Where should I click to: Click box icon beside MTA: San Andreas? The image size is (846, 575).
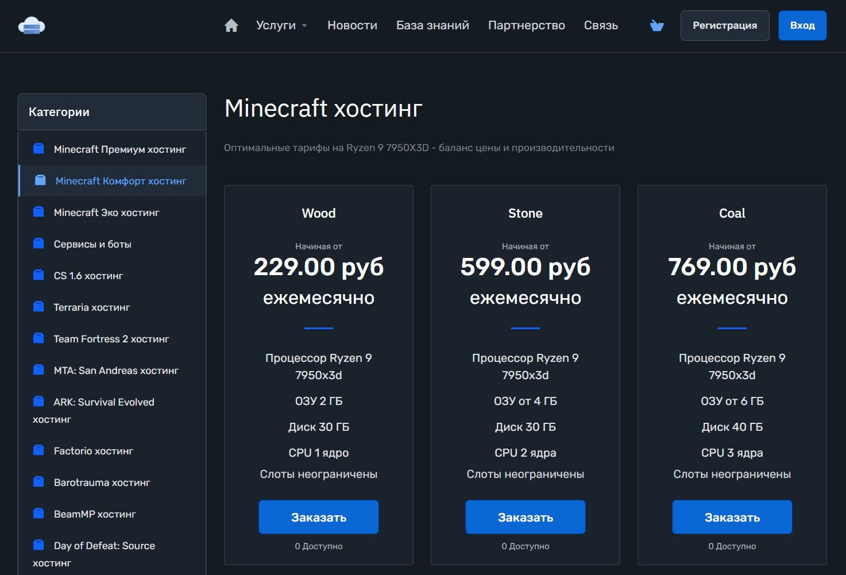click(x=38, y=370)
